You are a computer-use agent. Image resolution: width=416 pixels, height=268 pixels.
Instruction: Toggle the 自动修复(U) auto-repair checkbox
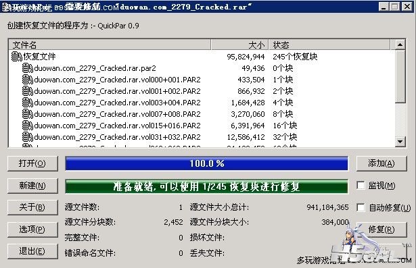pyautogui.click(x=361, y=207)
